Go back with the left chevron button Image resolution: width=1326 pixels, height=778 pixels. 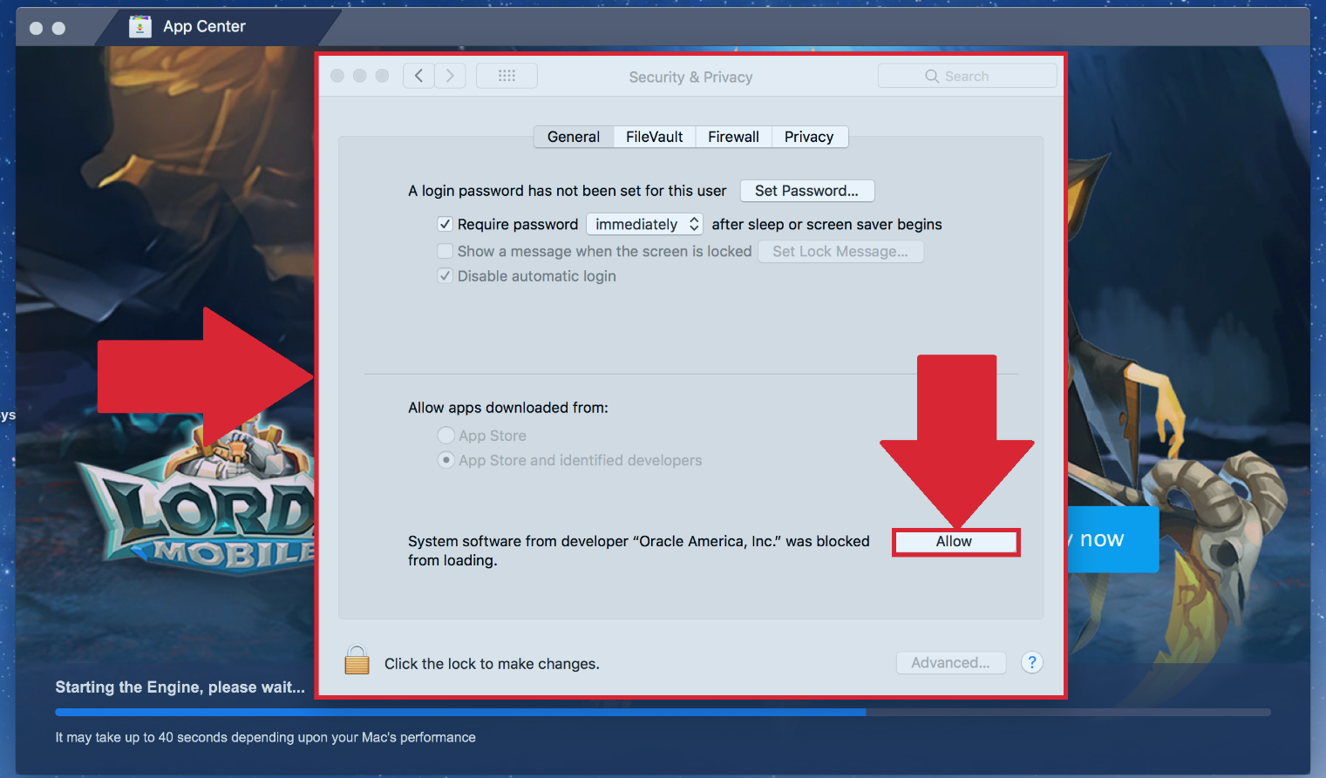point(418,76)
